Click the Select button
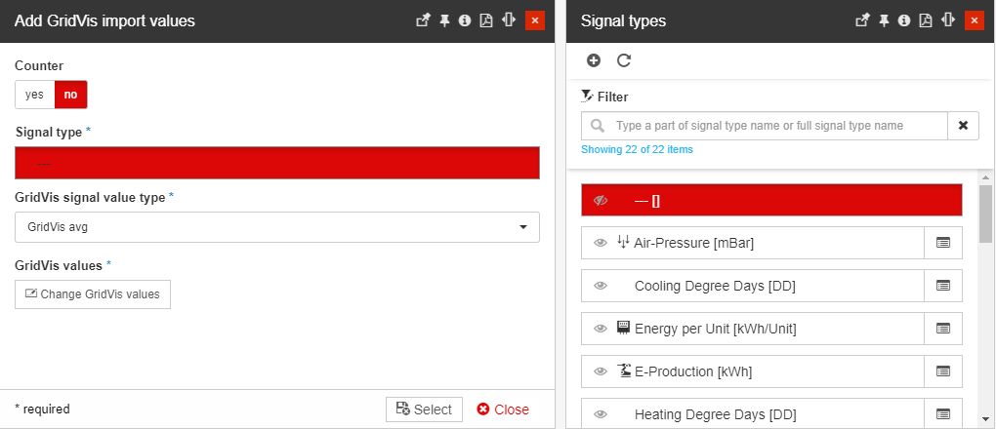 [425, 409]
